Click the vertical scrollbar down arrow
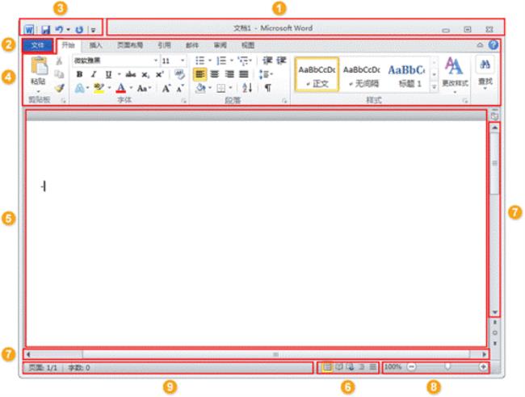 pyautogui.click(x=494, y=313)
